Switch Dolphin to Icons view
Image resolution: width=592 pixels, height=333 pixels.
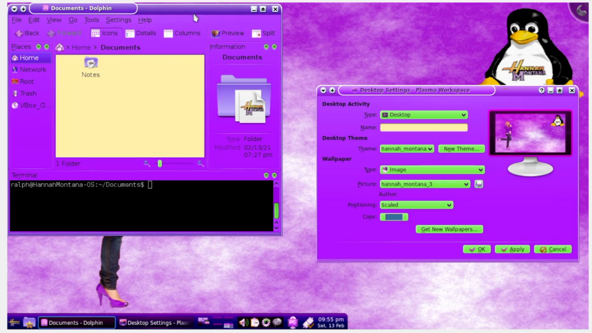coord(105,33)
